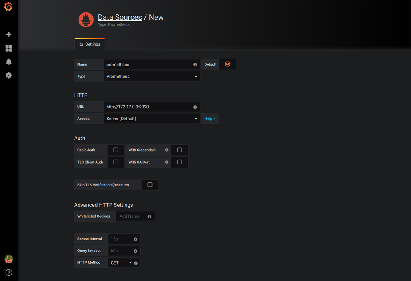Click the HTTP Method label

pos(89,263)
